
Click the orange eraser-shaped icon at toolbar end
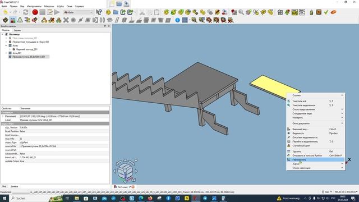coord(333,12)
